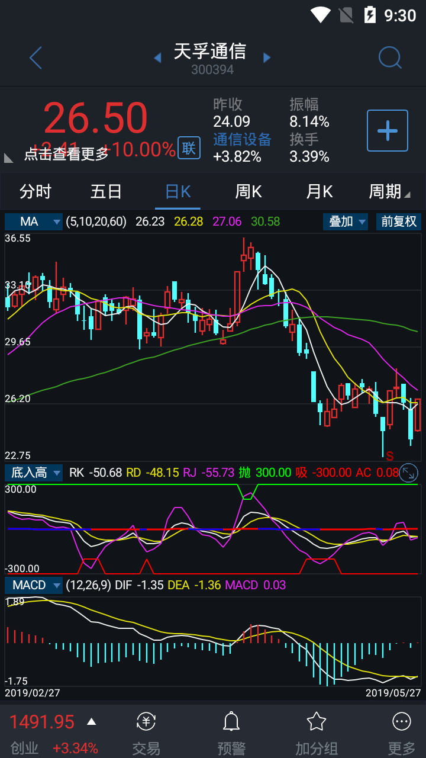The image size is (426, 758).
Task: Switch to previous stock with left triangle
Action: pos(158,57)
